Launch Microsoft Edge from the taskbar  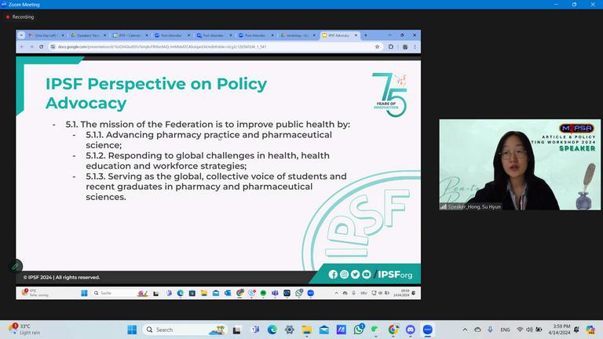[x=272, y=330]
